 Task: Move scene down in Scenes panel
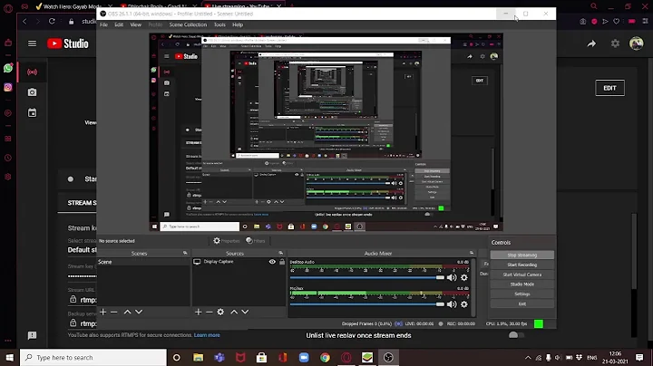[139, 312]
